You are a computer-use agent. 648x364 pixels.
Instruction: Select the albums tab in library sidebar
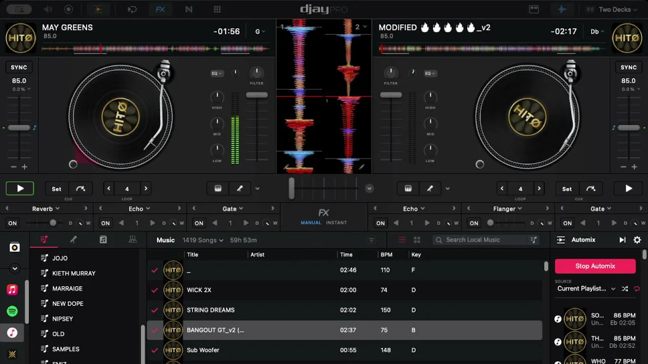[103, 240]
